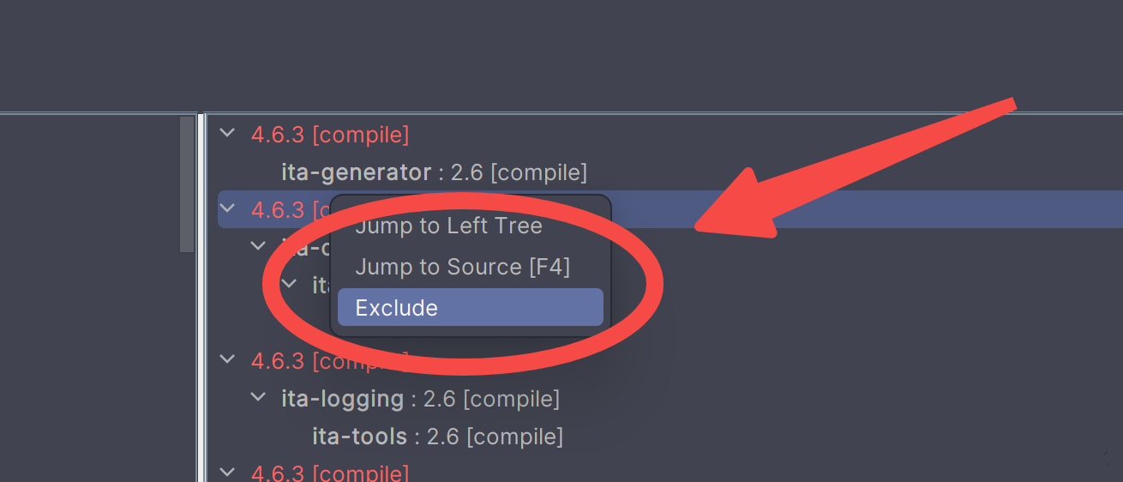Select ita-tools : 2.6 [compile] dependency

pyautogui.click(x=437, y=437)
